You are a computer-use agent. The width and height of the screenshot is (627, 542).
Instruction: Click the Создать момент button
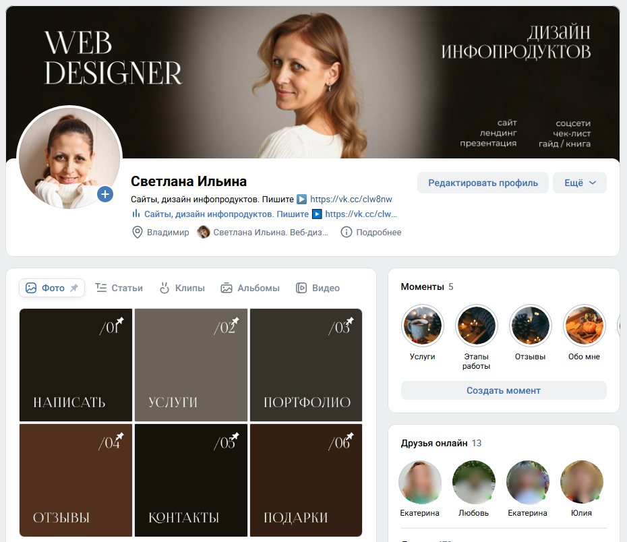[503, 390]
